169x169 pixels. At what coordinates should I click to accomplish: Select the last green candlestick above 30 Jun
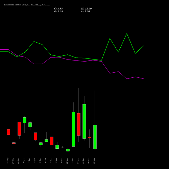coord(95,137)
